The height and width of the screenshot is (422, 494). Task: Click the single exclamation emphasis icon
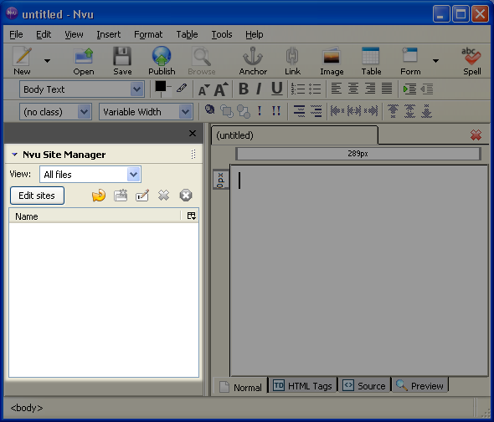pyautogui.click(x=260, y=110)
